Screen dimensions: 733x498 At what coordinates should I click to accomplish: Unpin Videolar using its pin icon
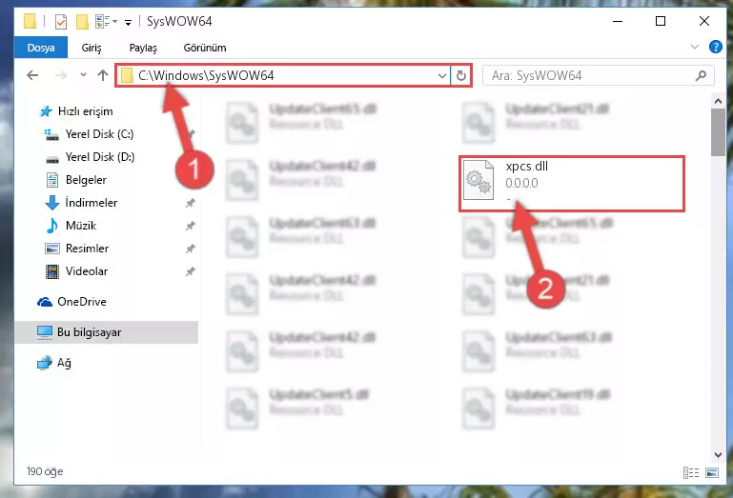(x=190, y=271)
